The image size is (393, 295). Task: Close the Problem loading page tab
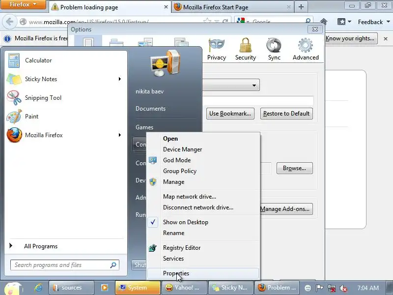click(166, 7)
